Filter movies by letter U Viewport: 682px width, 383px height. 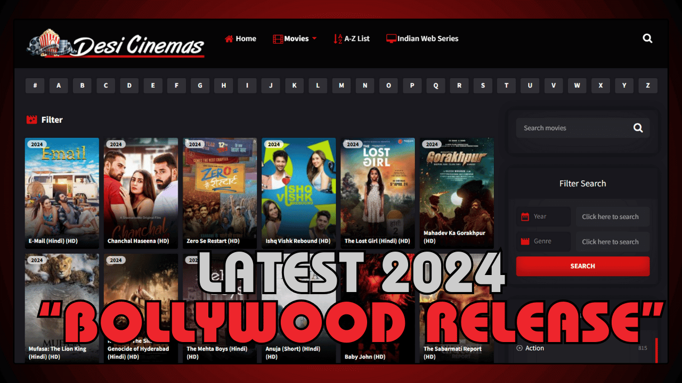530,86
